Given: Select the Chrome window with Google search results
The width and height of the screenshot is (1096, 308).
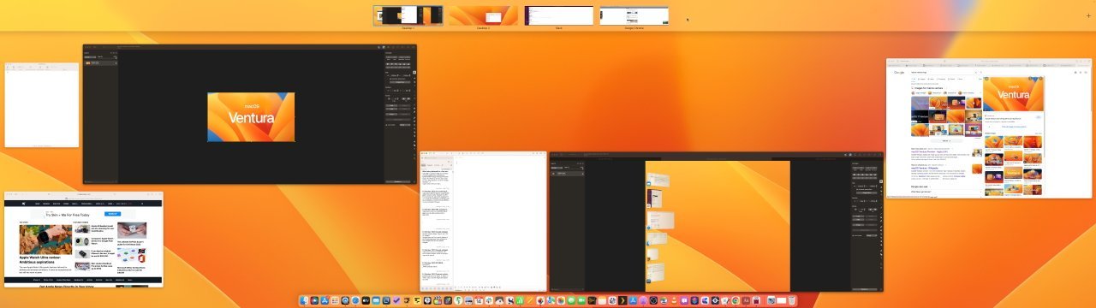Looking at the screenshot, I should pyautogui.click(x=989, y=128).
